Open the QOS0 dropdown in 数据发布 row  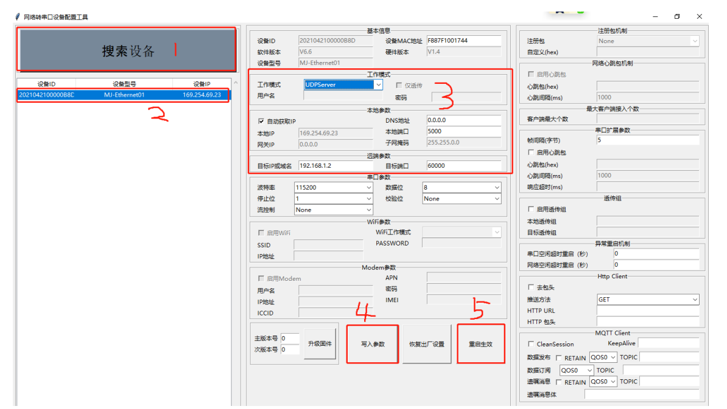(x=603, y=357)
